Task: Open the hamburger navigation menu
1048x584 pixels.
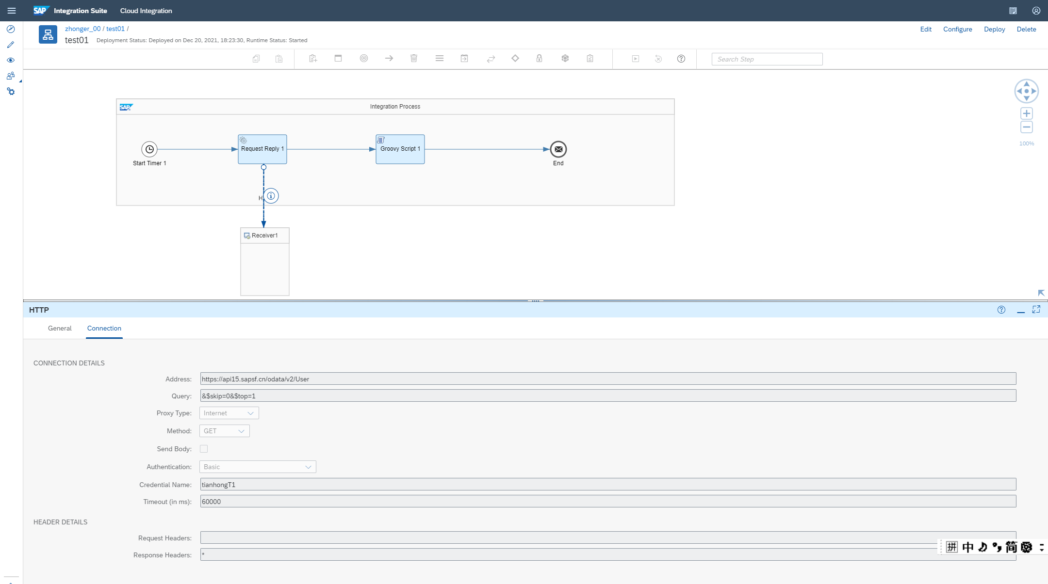Action: [x=12, y=11]
